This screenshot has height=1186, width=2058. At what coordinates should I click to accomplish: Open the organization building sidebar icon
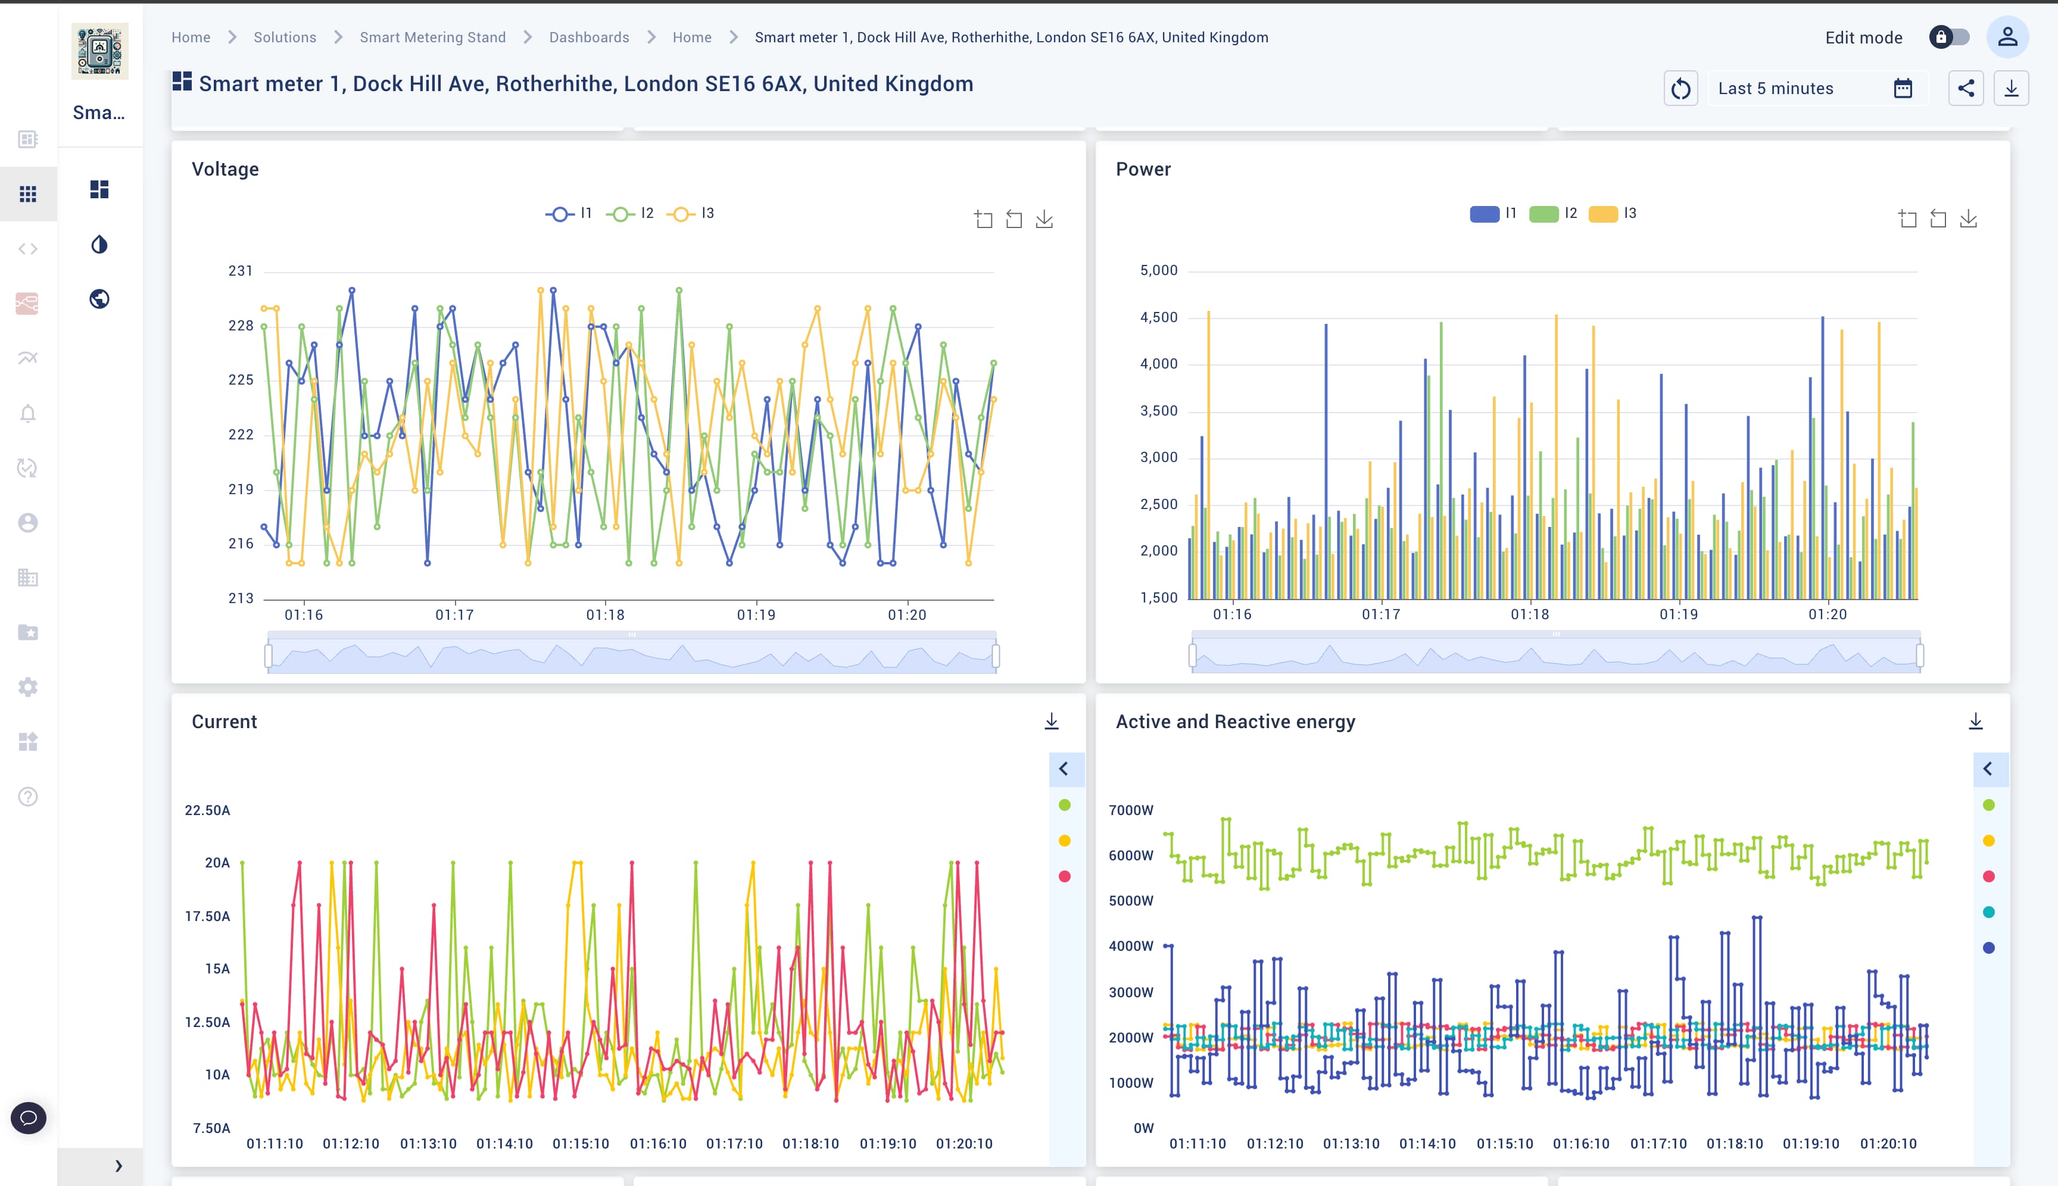pyautogui.click(x=28, y=578)
